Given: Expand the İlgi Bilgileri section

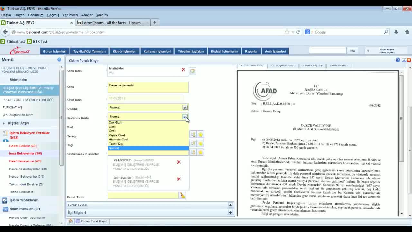Looking at the screenshot, I should pos(230,213).
